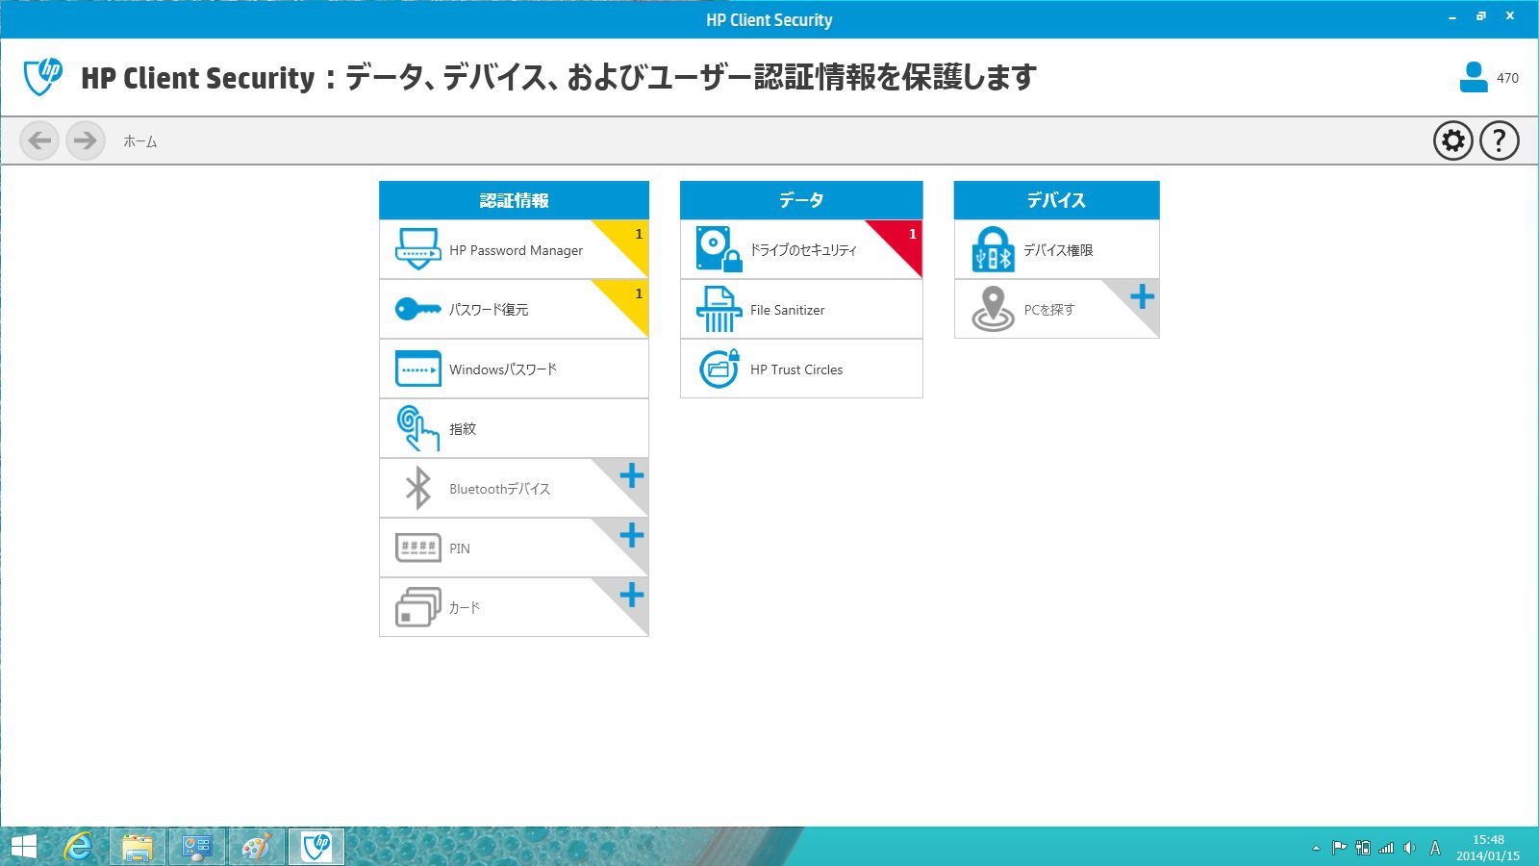Screen dimensions: 1539x866
Task: Click the カード tile label
Action: (464, 608)
